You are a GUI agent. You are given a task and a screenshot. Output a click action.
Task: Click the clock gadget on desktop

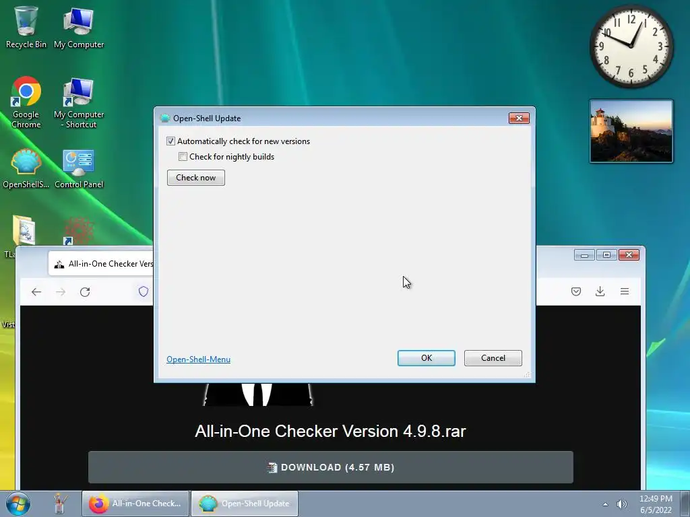(x=631, y=46)
